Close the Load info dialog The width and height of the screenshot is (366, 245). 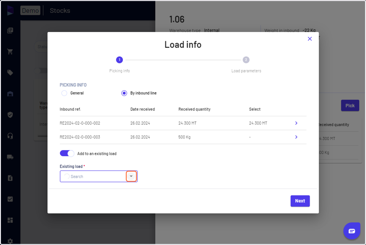coord(310,39)
